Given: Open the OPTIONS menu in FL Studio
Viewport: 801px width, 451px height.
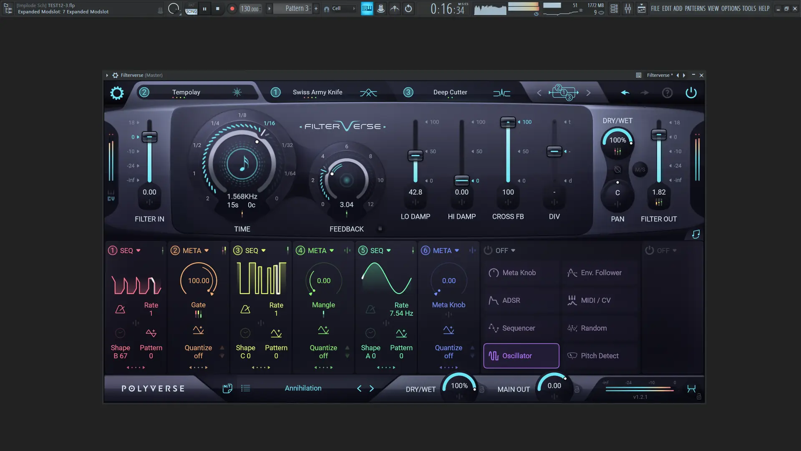Looking at the screenshot, I should point(732,8).
